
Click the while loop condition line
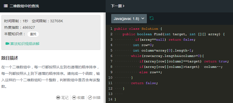coord(167,56)
